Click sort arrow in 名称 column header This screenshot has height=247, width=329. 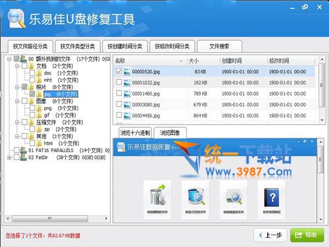pyautogui.click(x=181, y=61)
